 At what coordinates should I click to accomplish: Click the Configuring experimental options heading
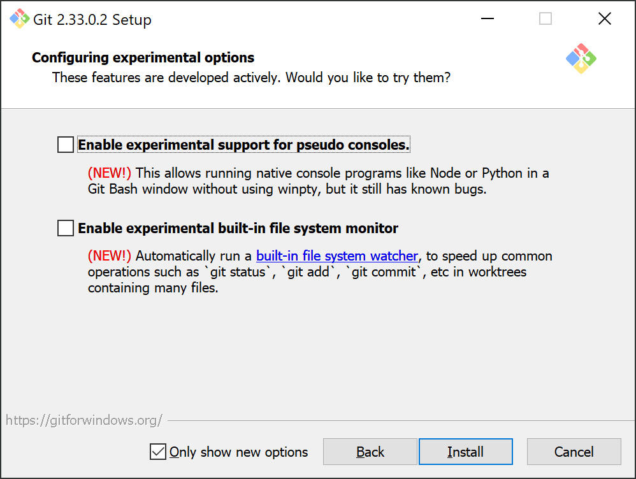point(143,57)
